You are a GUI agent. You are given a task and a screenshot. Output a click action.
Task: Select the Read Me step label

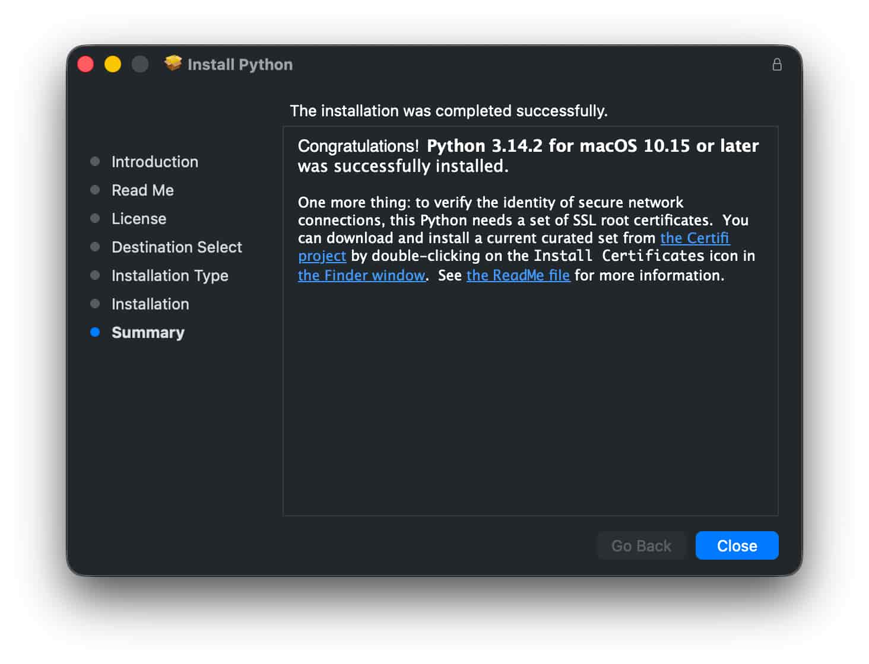[x=142, y=190]
